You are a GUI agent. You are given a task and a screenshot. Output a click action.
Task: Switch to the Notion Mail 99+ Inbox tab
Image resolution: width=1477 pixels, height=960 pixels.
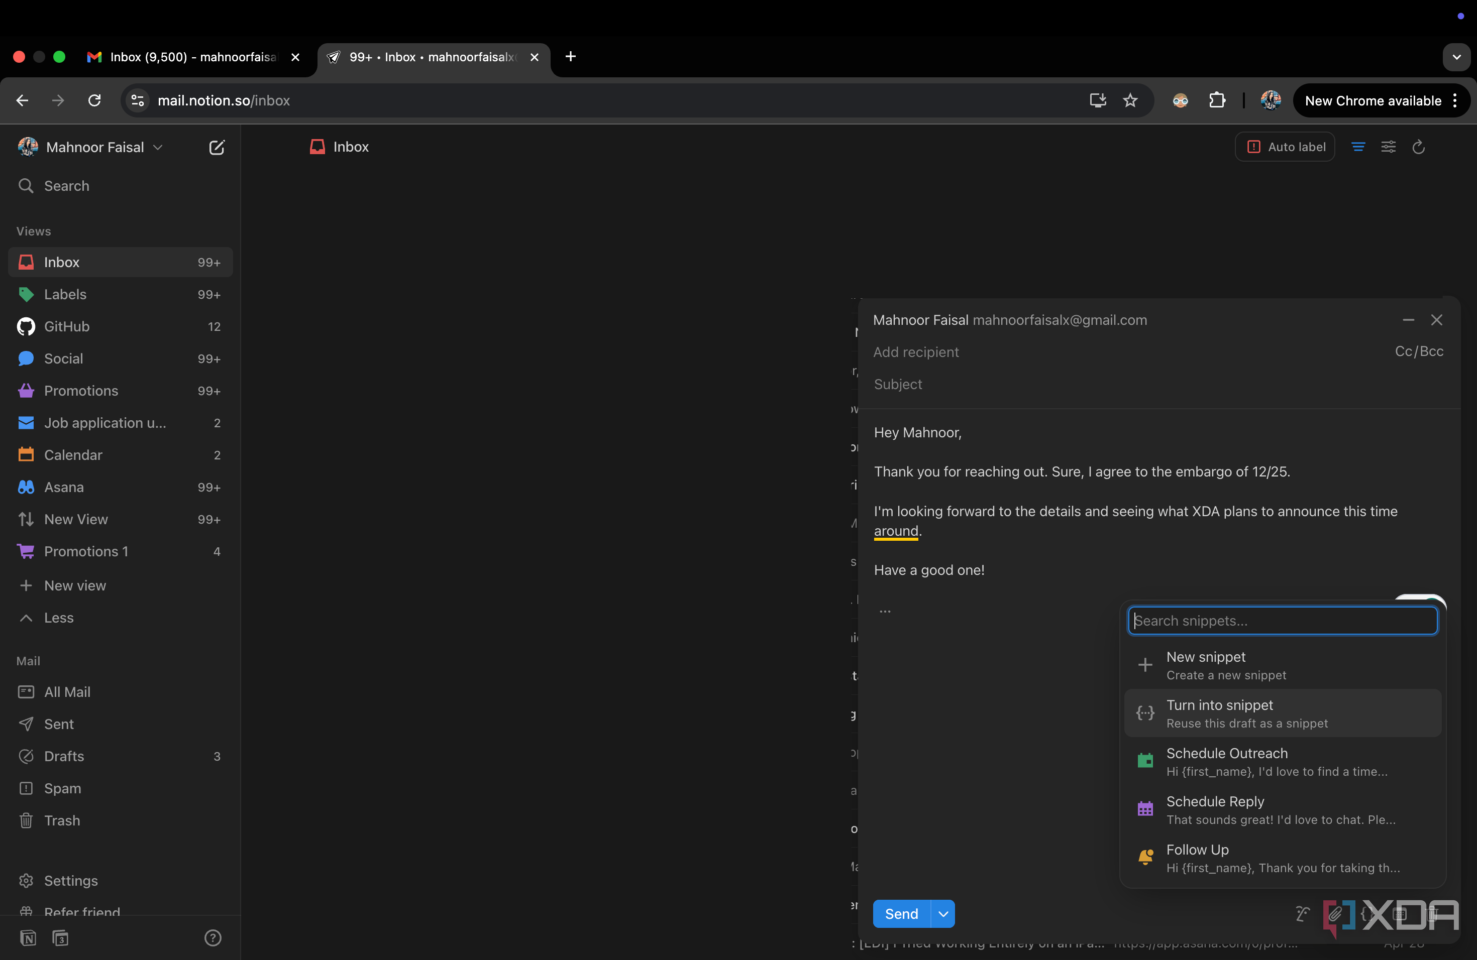[434, 57]
